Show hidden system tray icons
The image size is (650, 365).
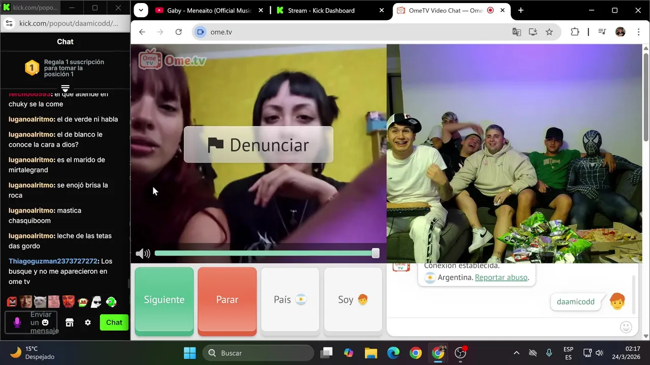[x=516, y=353]
